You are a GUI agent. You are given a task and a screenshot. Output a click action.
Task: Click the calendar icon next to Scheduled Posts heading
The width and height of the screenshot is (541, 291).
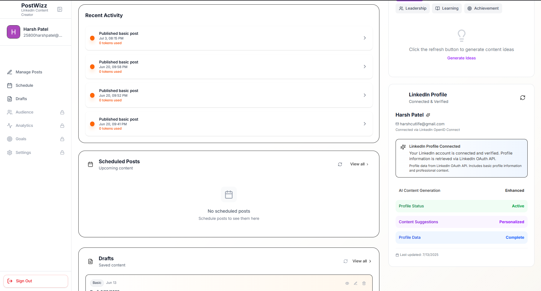(x=90, y=164)
